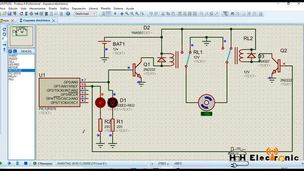Click the search and tag binoculars icon
Screen dimensions: 304x171
point(232,14)
